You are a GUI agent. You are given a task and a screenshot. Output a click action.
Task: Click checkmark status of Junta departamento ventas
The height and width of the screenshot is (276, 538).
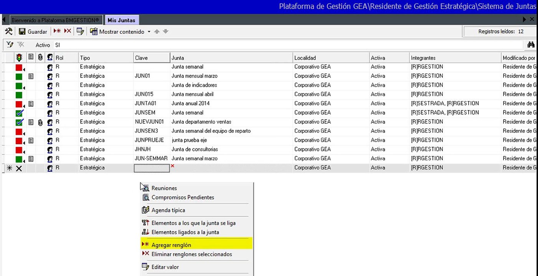click(x=20, y=122)
